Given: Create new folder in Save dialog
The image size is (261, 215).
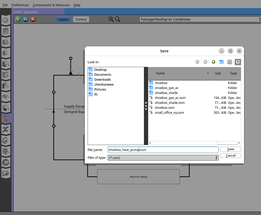Looking at the screenshot, I should pos(222,62).
